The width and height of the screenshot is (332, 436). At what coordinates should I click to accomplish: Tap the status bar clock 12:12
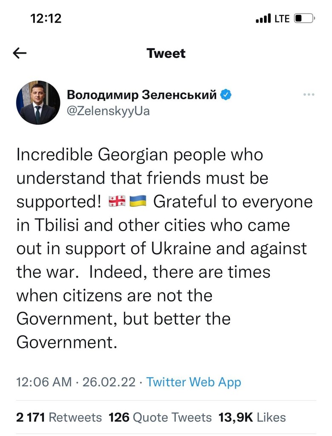[x=46, y=18]
